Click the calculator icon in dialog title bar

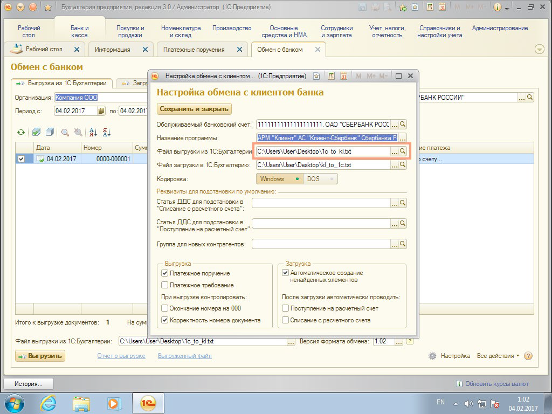tap(332, 76)
